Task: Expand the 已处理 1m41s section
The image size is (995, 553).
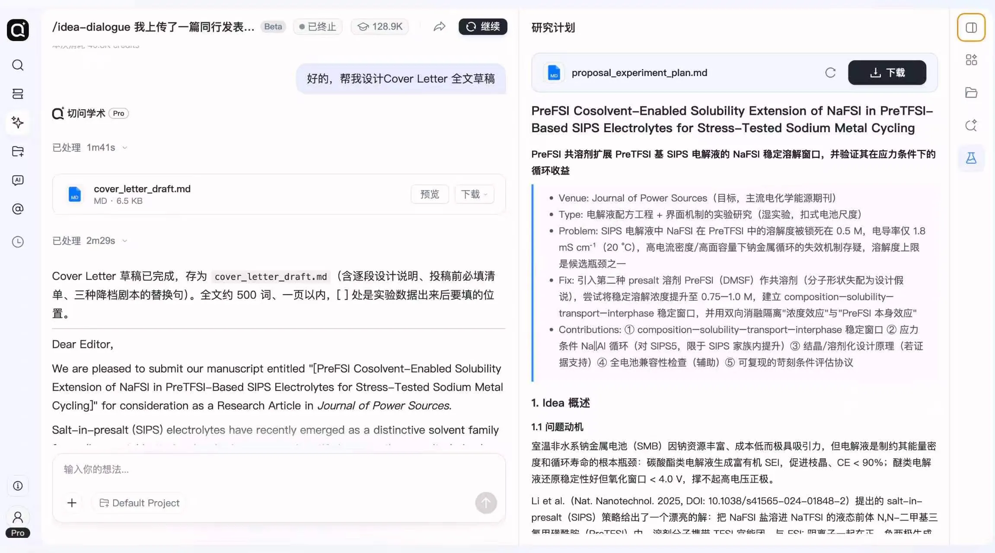Action: point(89,148)
